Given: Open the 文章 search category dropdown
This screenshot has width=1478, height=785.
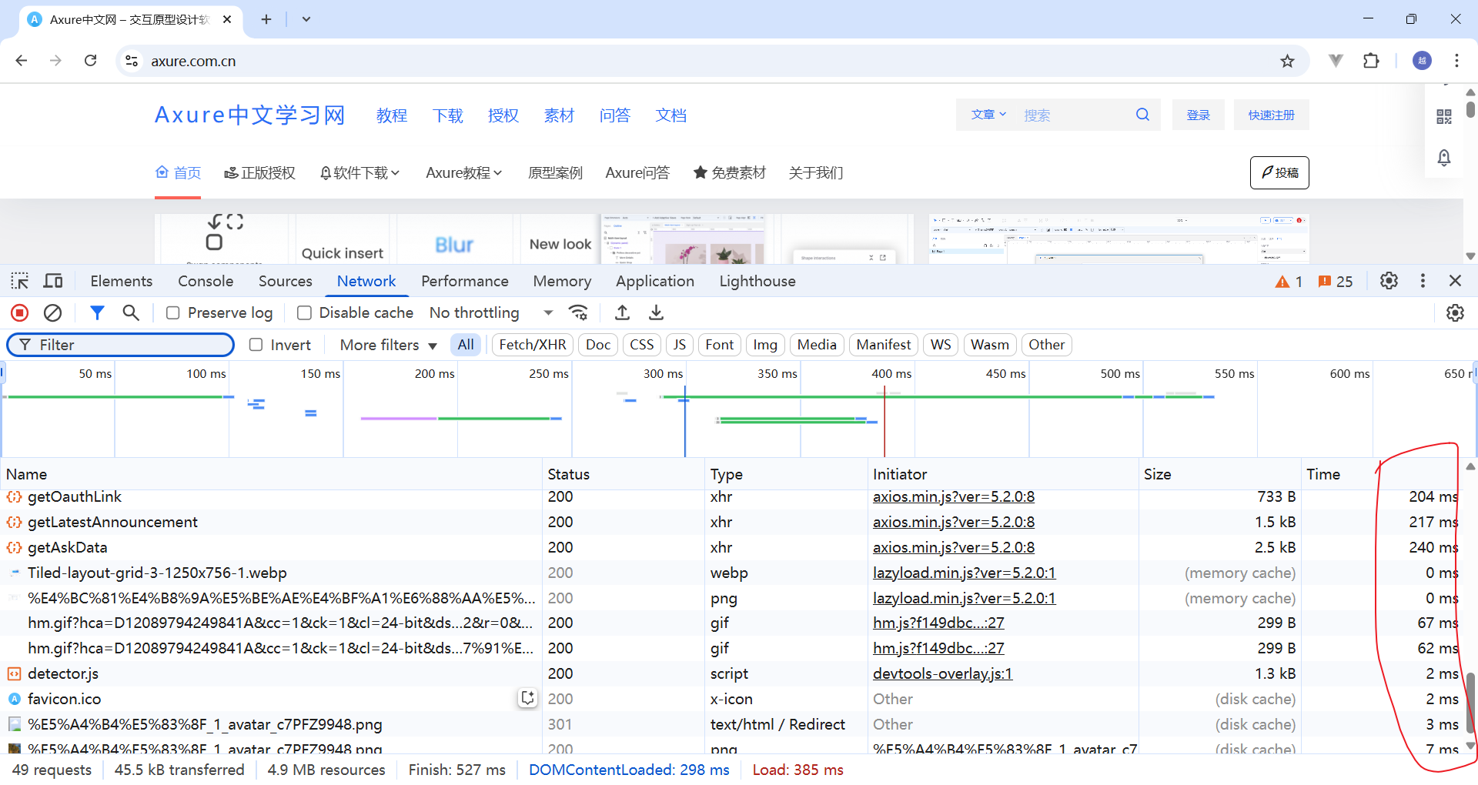Looking at the screenshot, I should (988, 115).
